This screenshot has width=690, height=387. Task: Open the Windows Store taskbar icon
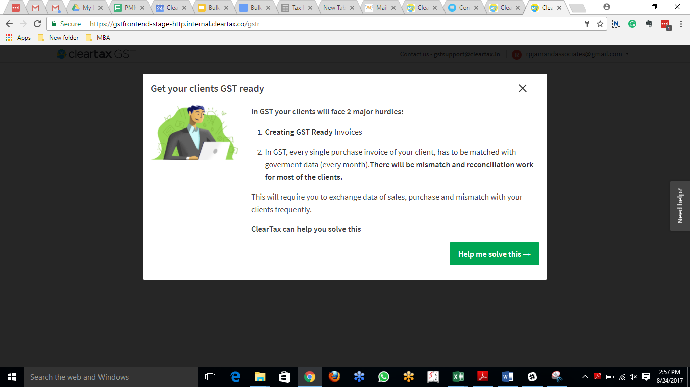pos(285,377)
